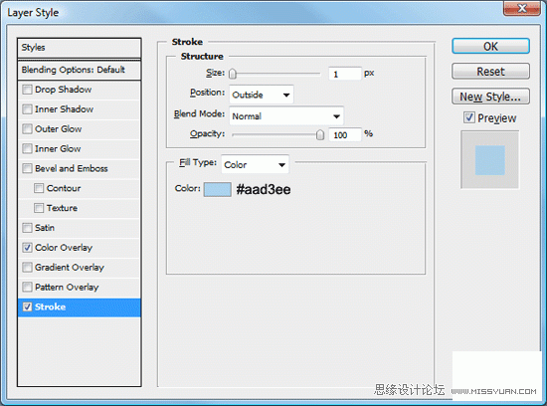Toggle the Texture checkbox
This screenshot has width=547, height=406.
pos(39,208)
